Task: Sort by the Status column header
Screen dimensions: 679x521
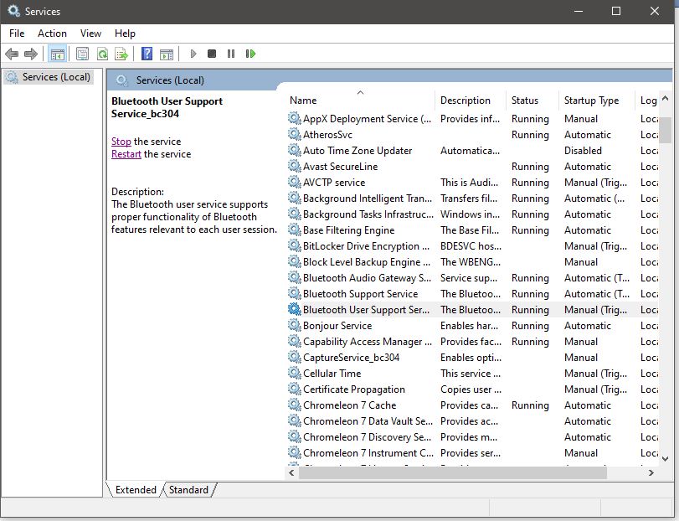Action: [532, 100]
